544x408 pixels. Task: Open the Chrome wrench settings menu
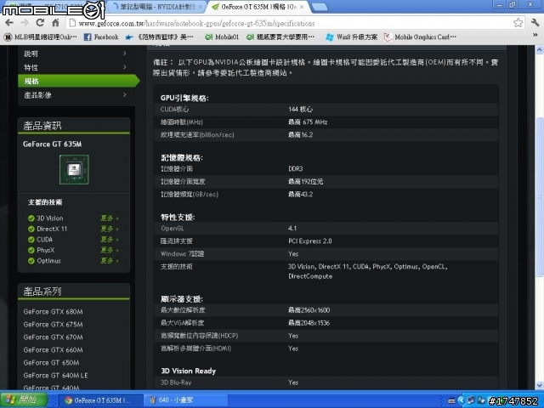point(535,23)
